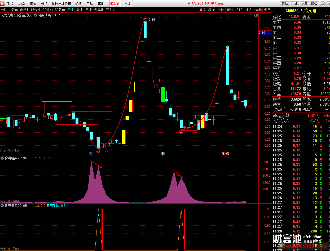Open the 系统 menu

[10, 4]
